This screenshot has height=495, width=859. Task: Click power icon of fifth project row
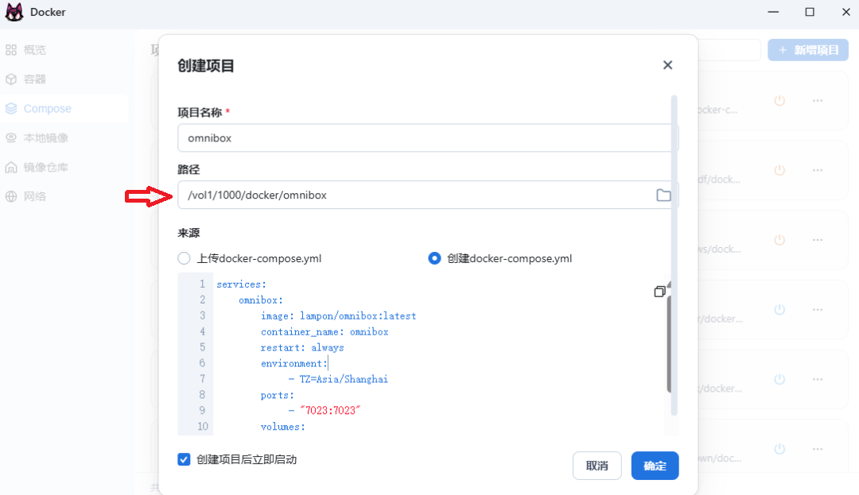point(779,379)
